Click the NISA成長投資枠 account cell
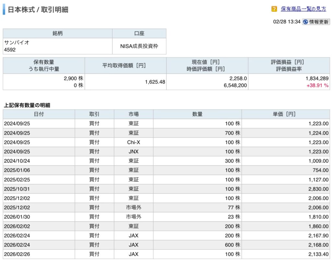 pyautogui.click(x=139, y=46)
